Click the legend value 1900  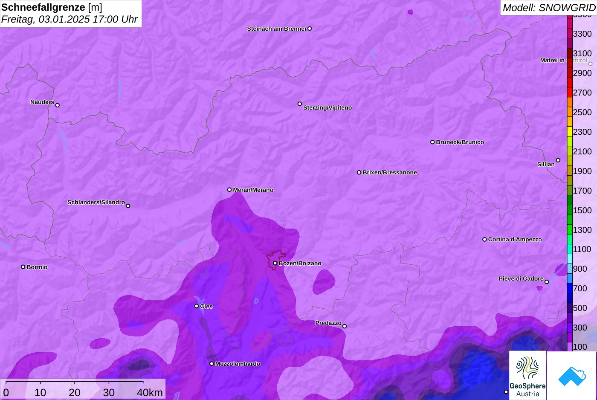coord(583,171)
